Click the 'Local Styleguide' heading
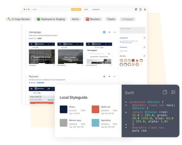This screenshot has width=182, height=145. tap(74, 97)
